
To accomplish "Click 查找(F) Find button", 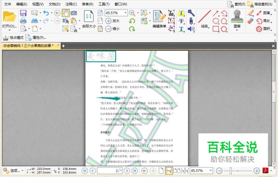I will pos(236,4).
